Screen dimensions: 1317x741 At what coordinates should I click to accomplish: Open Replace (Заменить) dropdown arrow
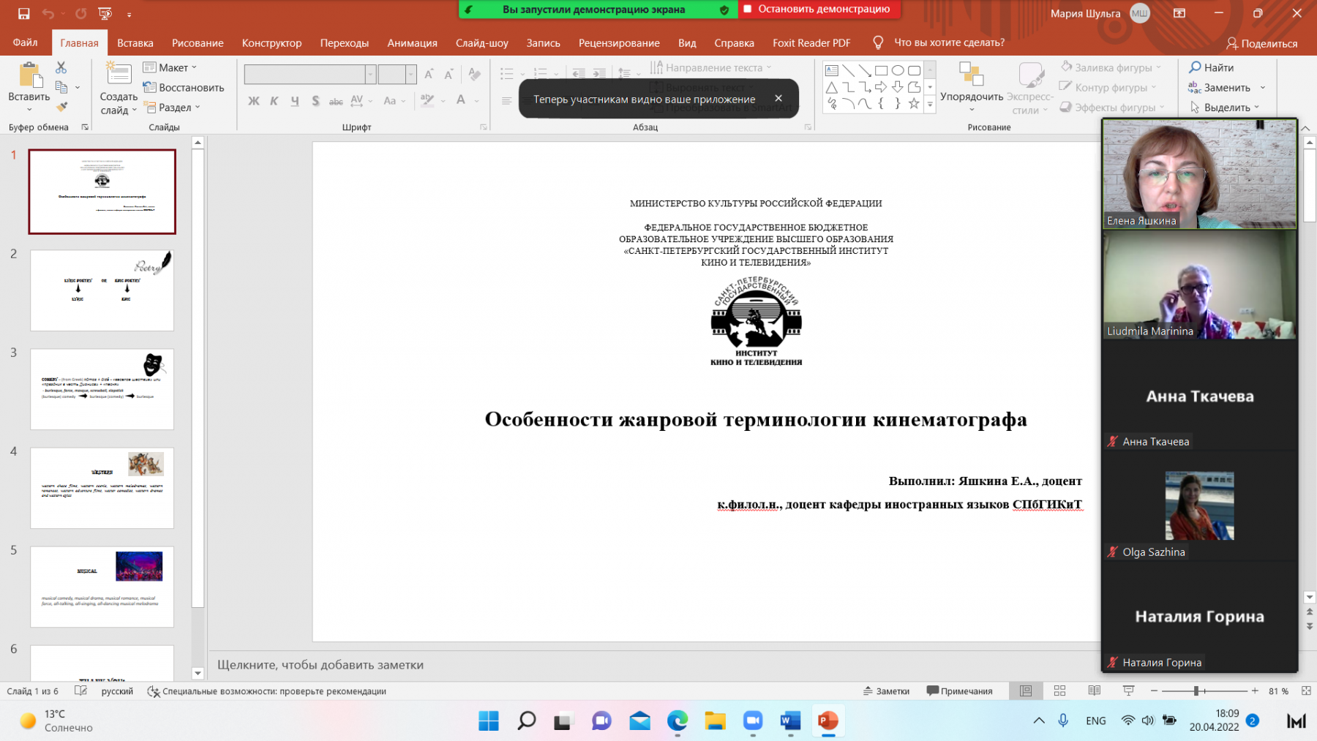pos(1263,87)
